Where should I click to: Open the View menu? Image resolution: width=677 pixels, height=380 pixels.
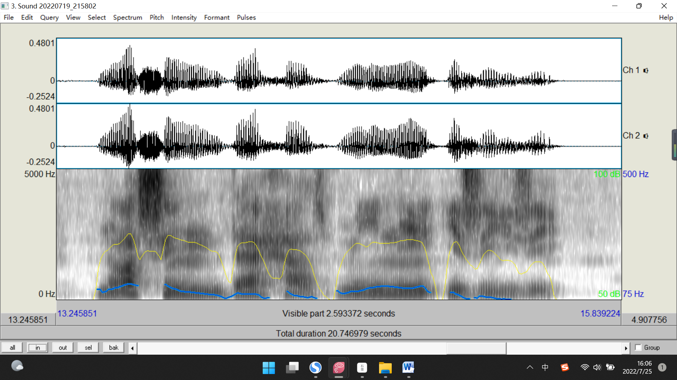point(73,17)
